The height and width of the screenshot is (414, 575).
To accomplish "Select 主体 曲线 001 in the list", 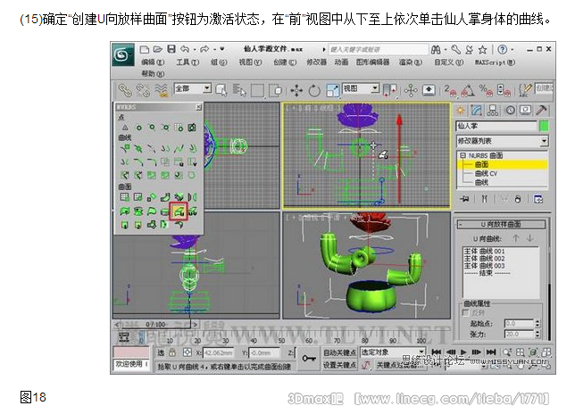I will tap(484, 252).
